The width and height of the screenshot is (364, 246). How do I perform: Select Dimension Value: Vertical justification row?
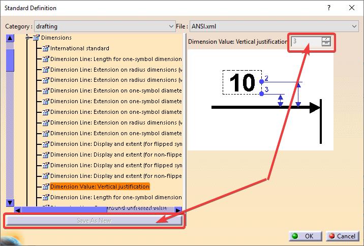click(100, 187)
